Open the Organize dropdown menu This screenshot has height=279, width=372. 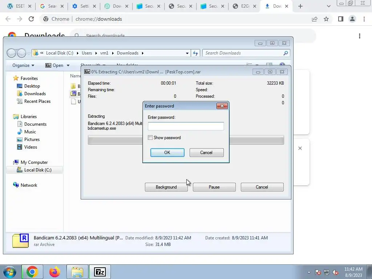[23, 65]
